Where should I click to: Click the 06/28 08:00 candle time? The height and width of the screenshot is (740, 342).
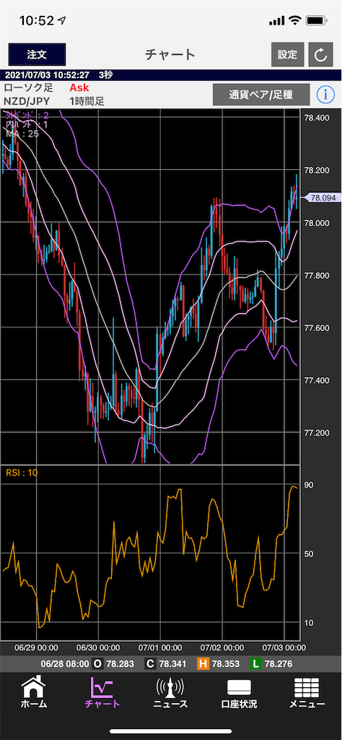[x=64, y=664]
